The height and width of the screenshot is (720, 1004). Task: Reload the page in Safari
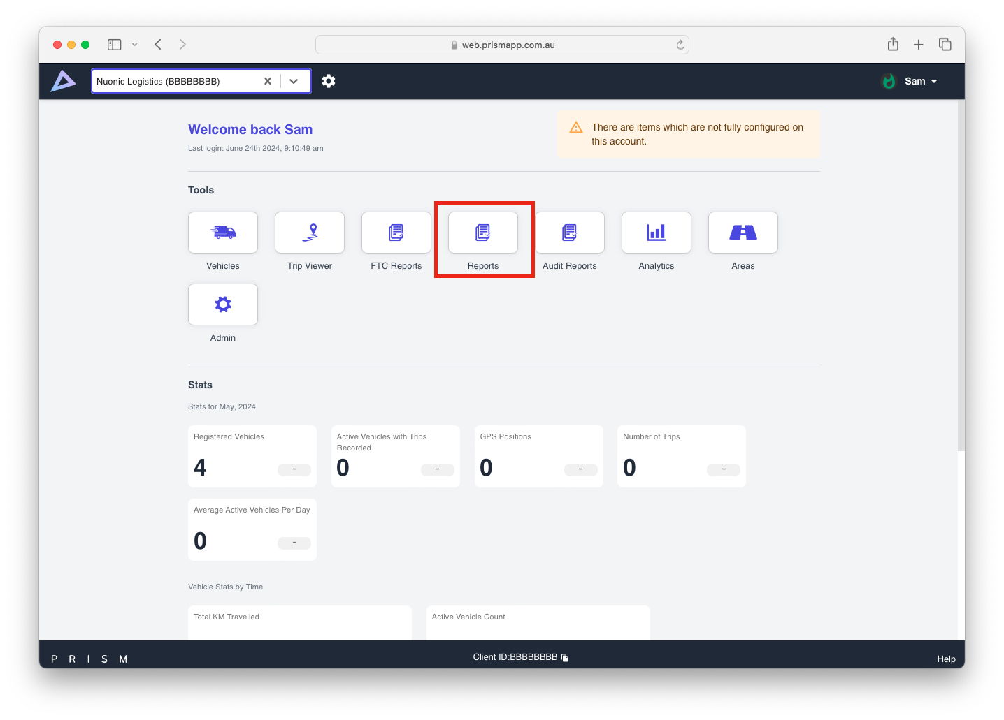tap(680, 45)
